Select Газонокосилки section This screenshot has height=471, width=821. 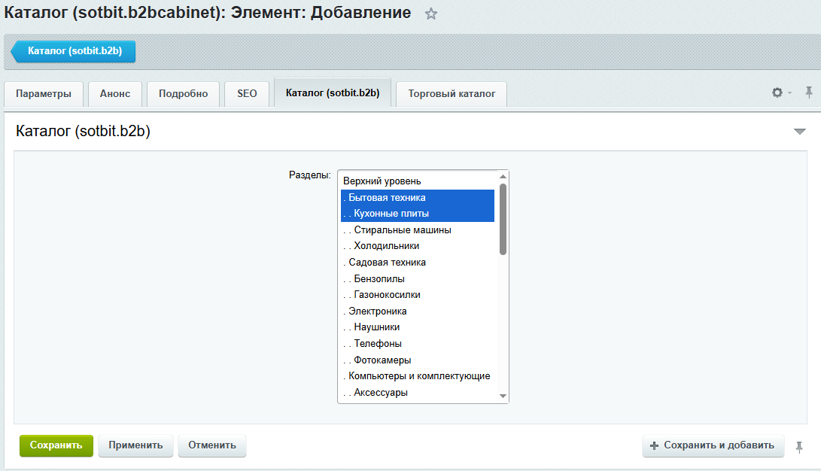point(418,295)
